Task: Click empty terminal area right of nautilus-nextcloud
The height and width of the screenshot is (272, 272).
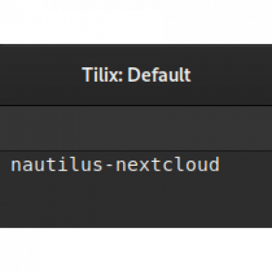Action: click(x=246, y=165)
